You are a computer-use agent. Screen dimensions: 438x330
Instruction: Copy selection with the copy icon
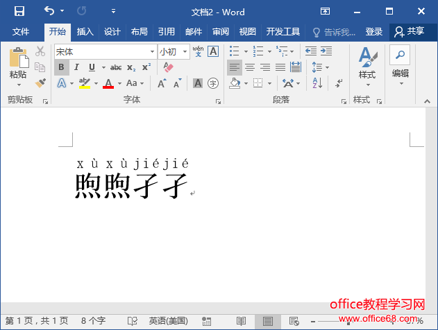[40, 67]
